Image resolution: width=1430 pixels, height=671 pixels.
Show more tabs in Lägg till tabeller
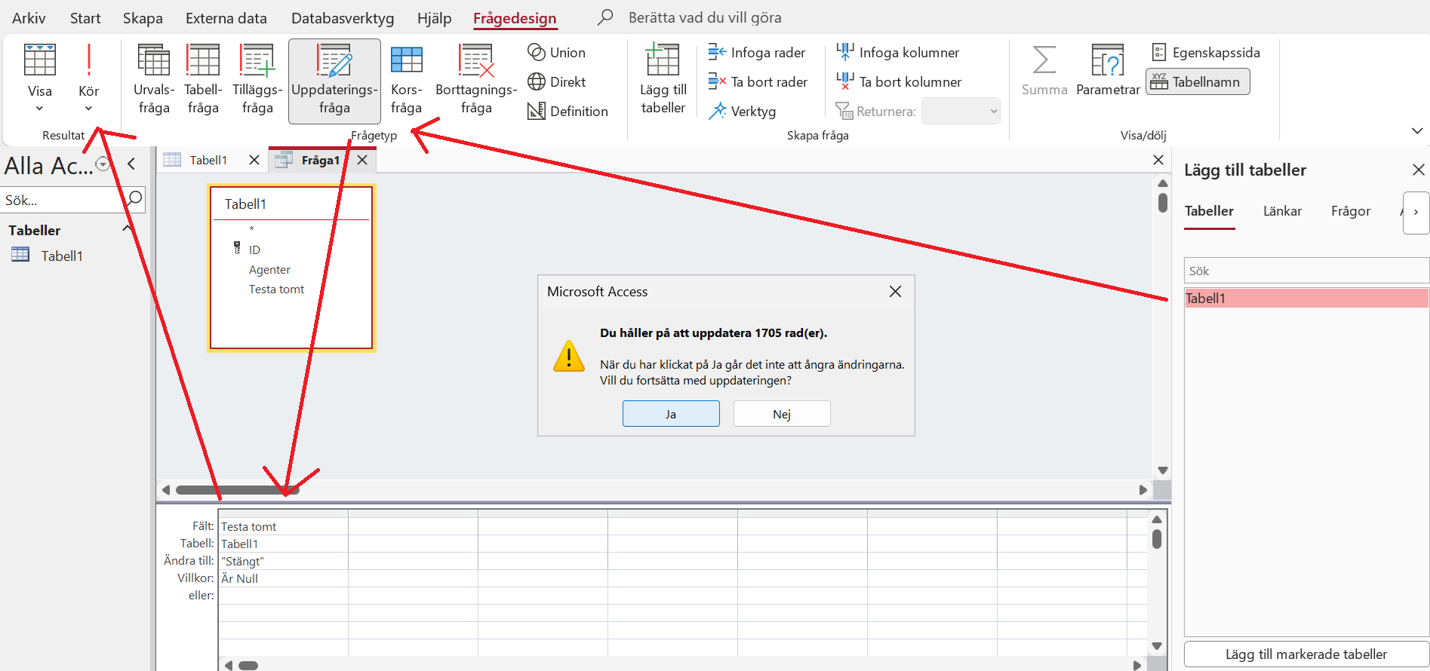tap(1416, 212)
